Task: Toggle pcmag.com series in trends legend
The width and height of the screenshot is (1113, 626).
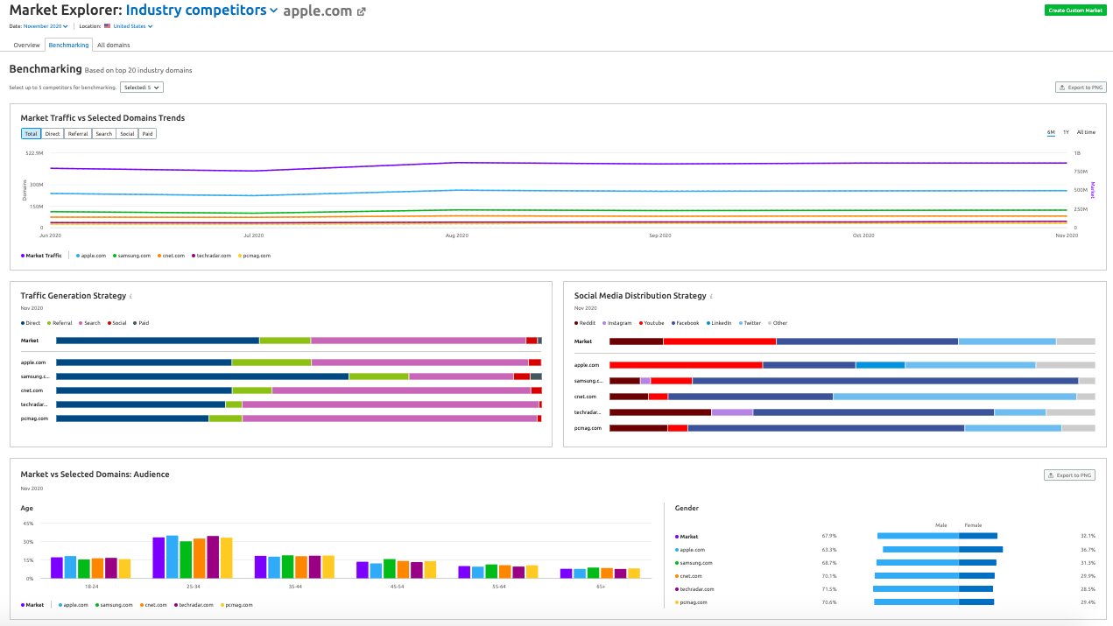Action: pyautogui.click(x=254, y=256)
